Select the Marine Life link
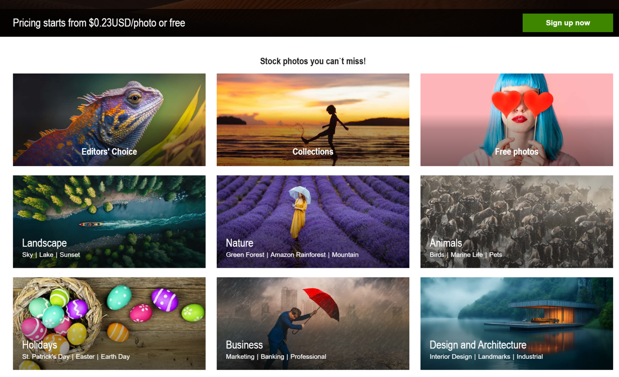Viewport: 619px width, 377px height. pyautogui.click(x=467, y=255)
